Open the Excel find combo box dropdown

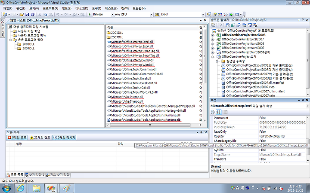(x=203, y=15)
